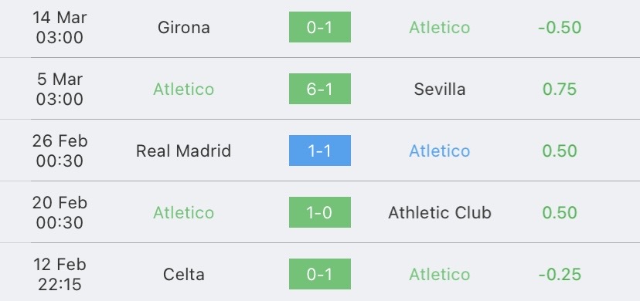The image size is (640, 301).
Task: Click Atletico in the Sevilla match row
Action: coord(184,90)
